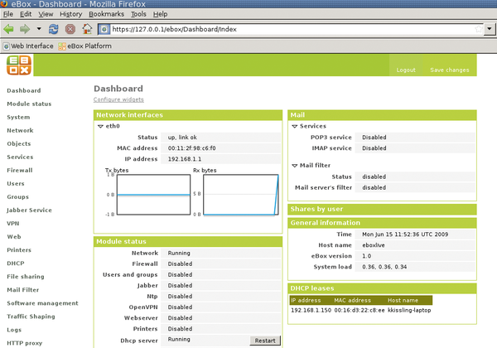This screenshot has width=497, height=348.
Task: Collapse the eth0 interface section
Action: point(100,127)
